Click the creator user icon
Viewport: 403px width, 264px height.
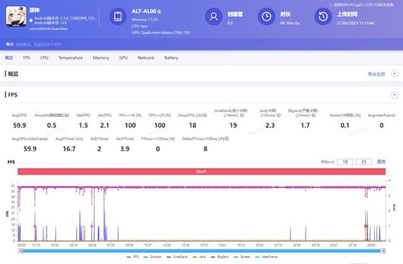point(214,16)
